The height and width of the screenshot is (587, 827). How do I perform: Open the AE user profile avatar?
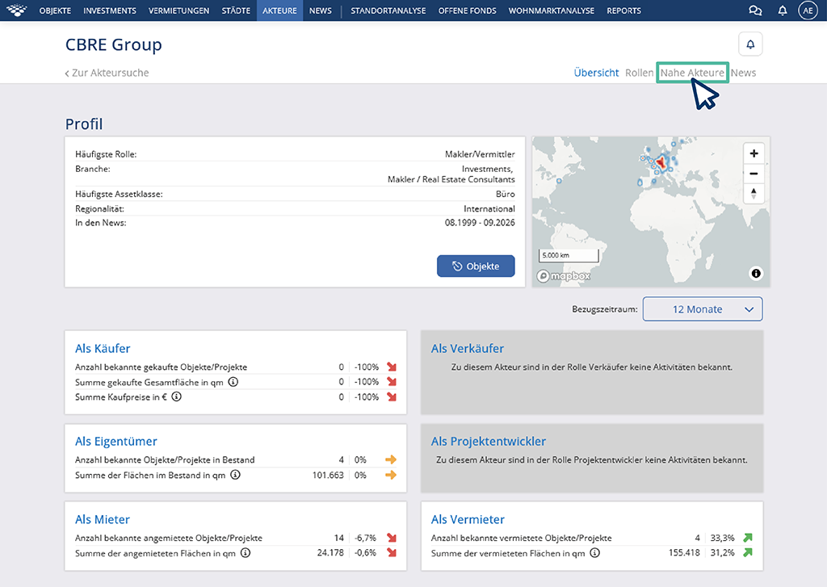click(x=808, y=10)
